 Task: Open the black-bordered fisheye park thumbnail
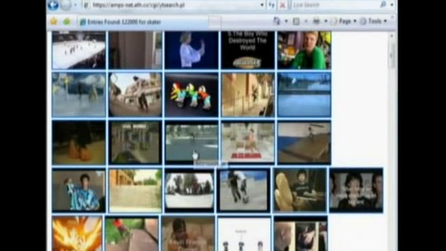pyautogui.click(x=190, y=190)
